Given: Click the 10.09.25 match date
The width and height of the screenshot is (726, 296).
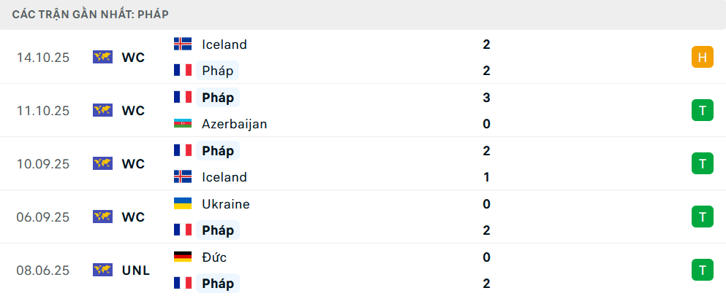Looking at the screenshot, I should (x=43, y=164).
